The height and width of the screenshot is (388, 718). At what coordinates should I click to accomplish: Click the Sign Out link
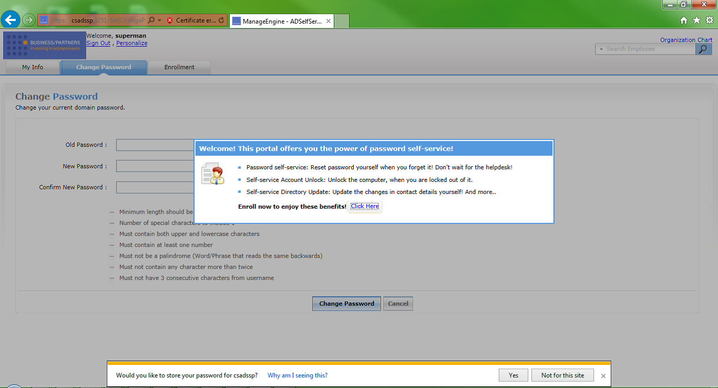pos(98,43)
